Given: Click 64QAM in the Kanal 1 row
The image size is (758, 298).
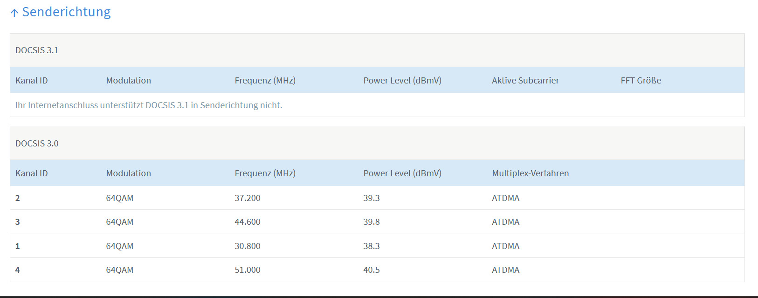Looking at the screenshot, I should [x=119, y=246].
